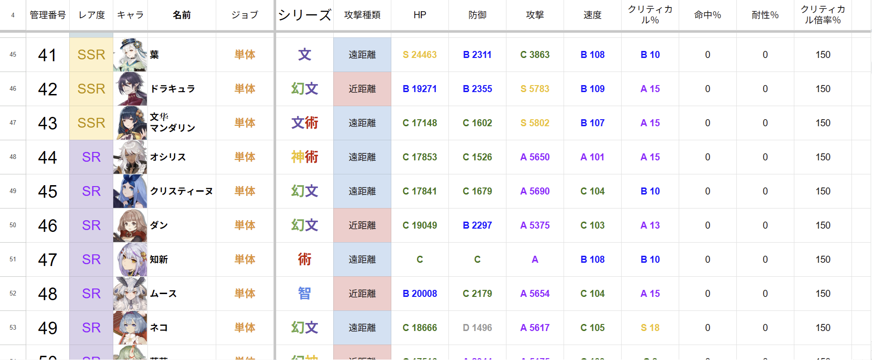This screenshot has width=872, height=360.
Task: Click the purple SR cell for オシリス
Action: point(91,157)
